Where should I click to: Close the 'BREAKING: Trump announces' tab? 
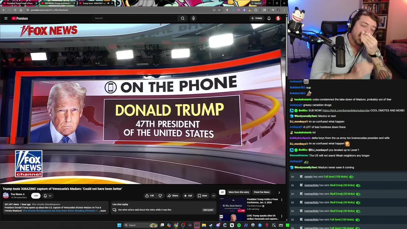pyautogui.click(x=74, y=3)
